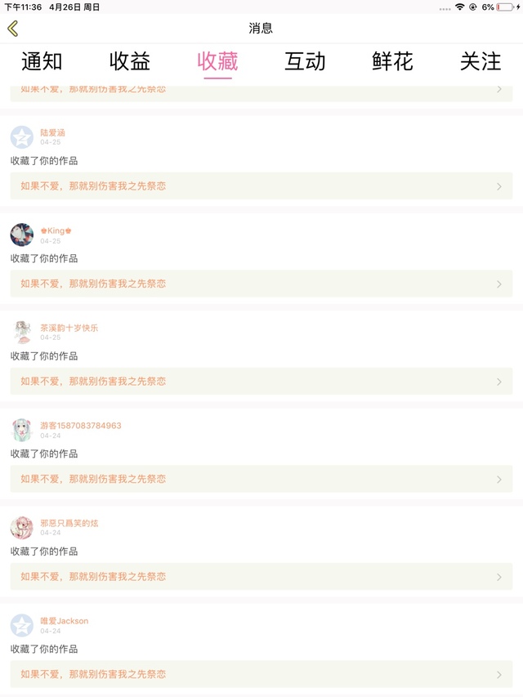The image size is (523, 697).
Task: Open King's profile avatar
Action: coord(22,235)
